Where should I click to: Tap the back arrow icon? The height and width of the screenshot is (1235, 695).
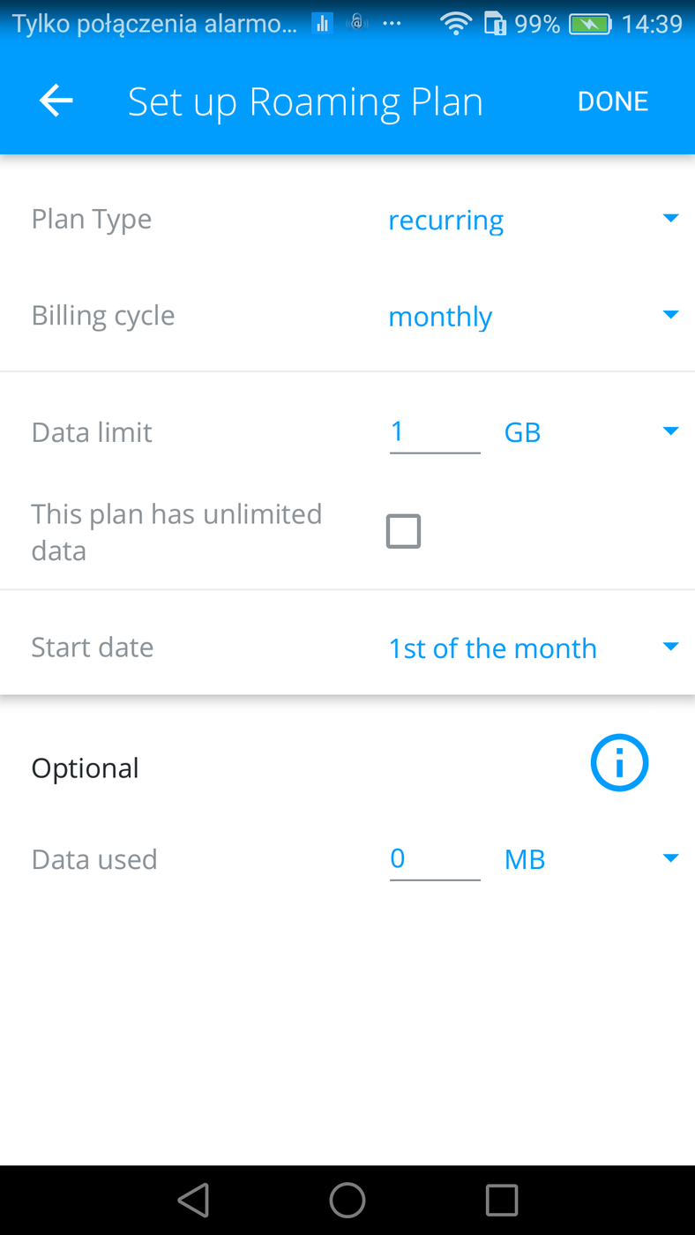tap(56, 101)
